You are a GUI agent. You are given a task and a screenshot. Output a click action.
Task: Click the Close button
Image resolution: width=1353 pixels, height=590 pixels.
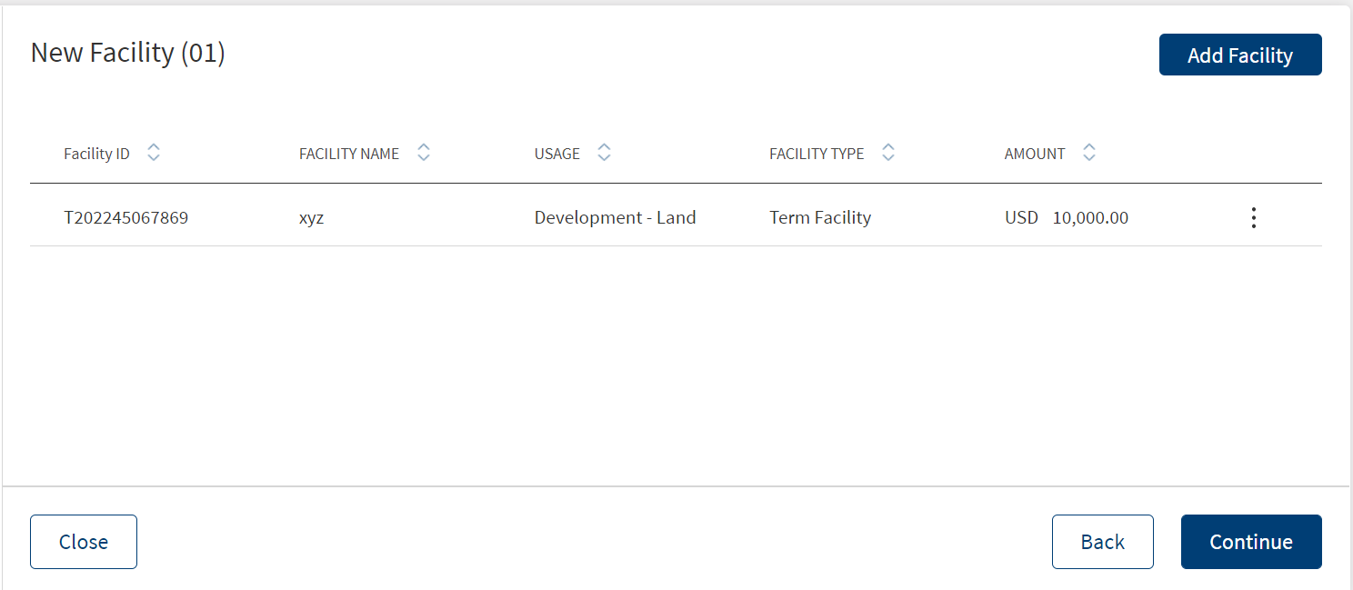[84, 542]
